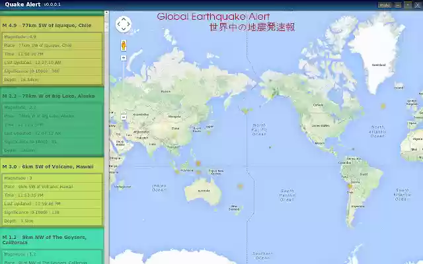Select the earthquake marker near Chile's northern coast
The image size is (423, 264).
pos(350,186)
